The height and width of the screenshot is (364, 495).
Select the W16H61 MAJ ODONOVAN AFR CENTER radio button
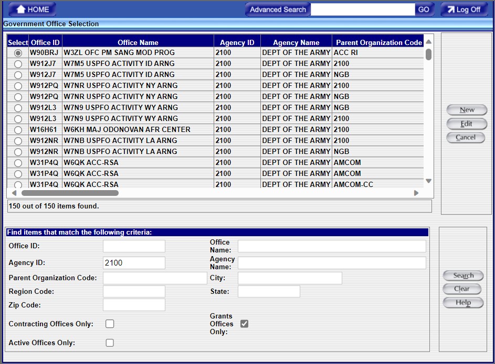(18, 129)
